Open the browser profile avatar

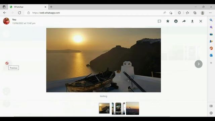click(x=203, y=13)
